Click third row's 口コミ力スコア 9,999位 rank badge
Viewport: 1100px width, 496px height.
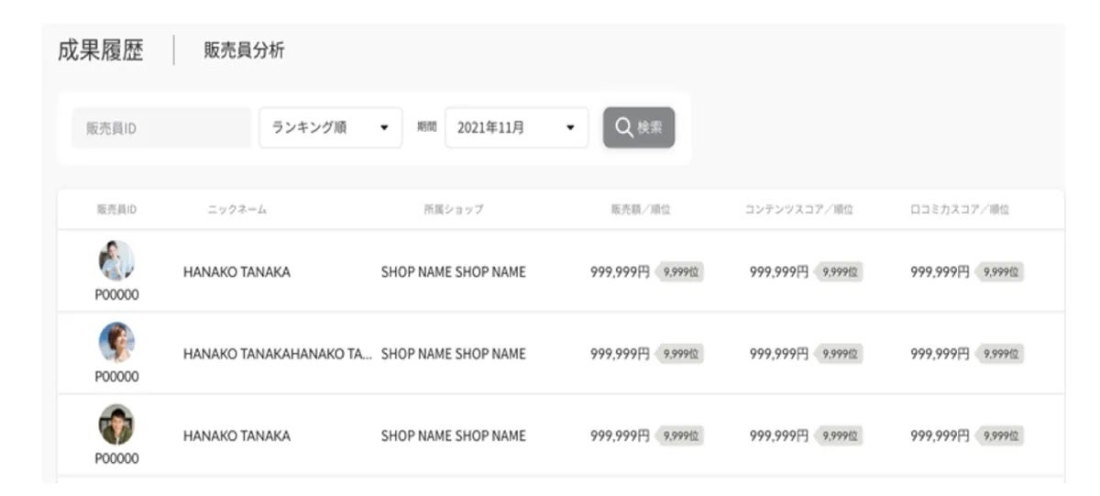click(x=999, y=436)
